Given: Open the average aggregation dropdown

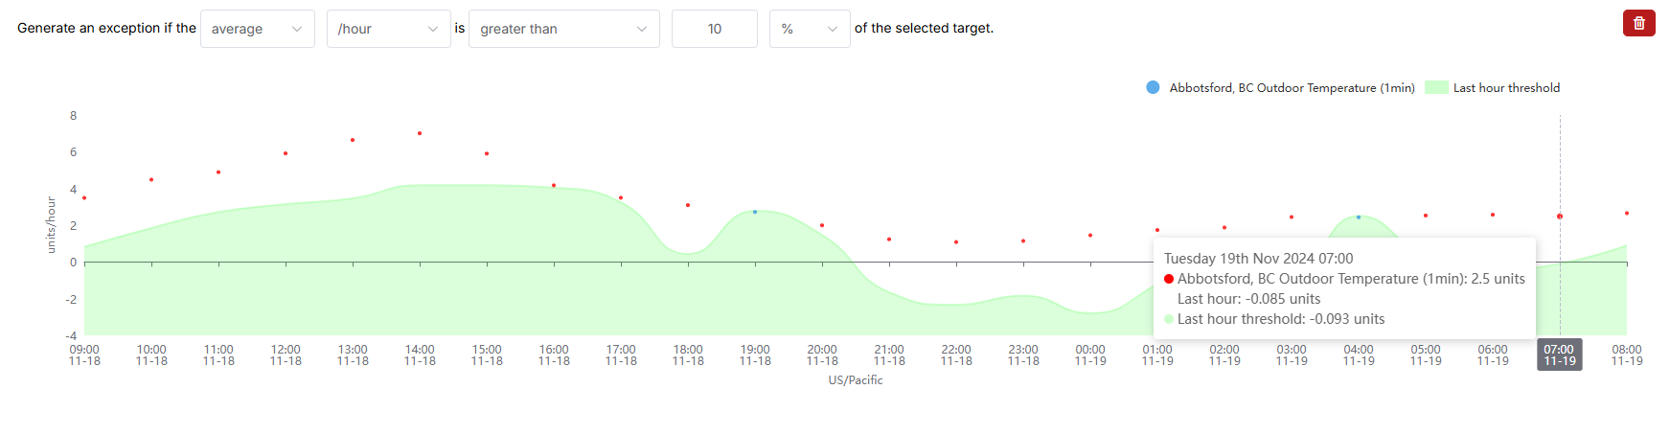Looking at the screenshot, I should pyautogui.click(x=258, y=29).
